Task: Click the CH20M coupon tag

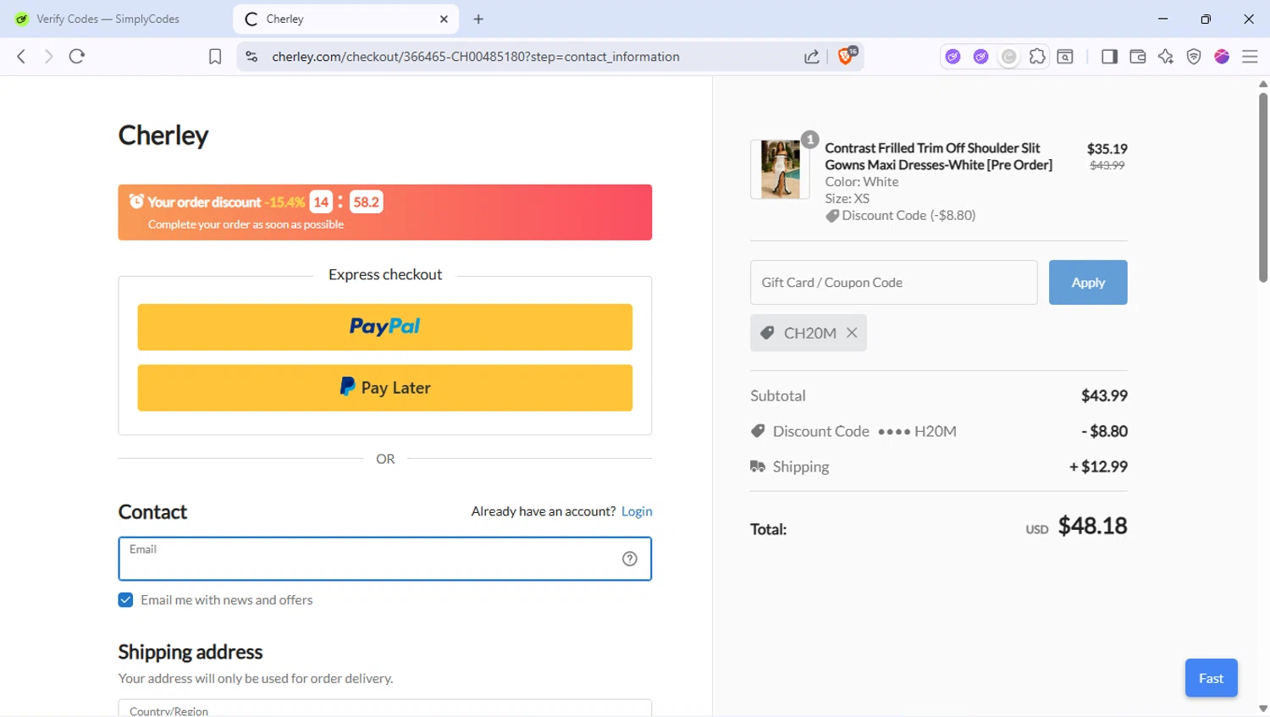Action: pyautogui.click(x=809, y=333)
